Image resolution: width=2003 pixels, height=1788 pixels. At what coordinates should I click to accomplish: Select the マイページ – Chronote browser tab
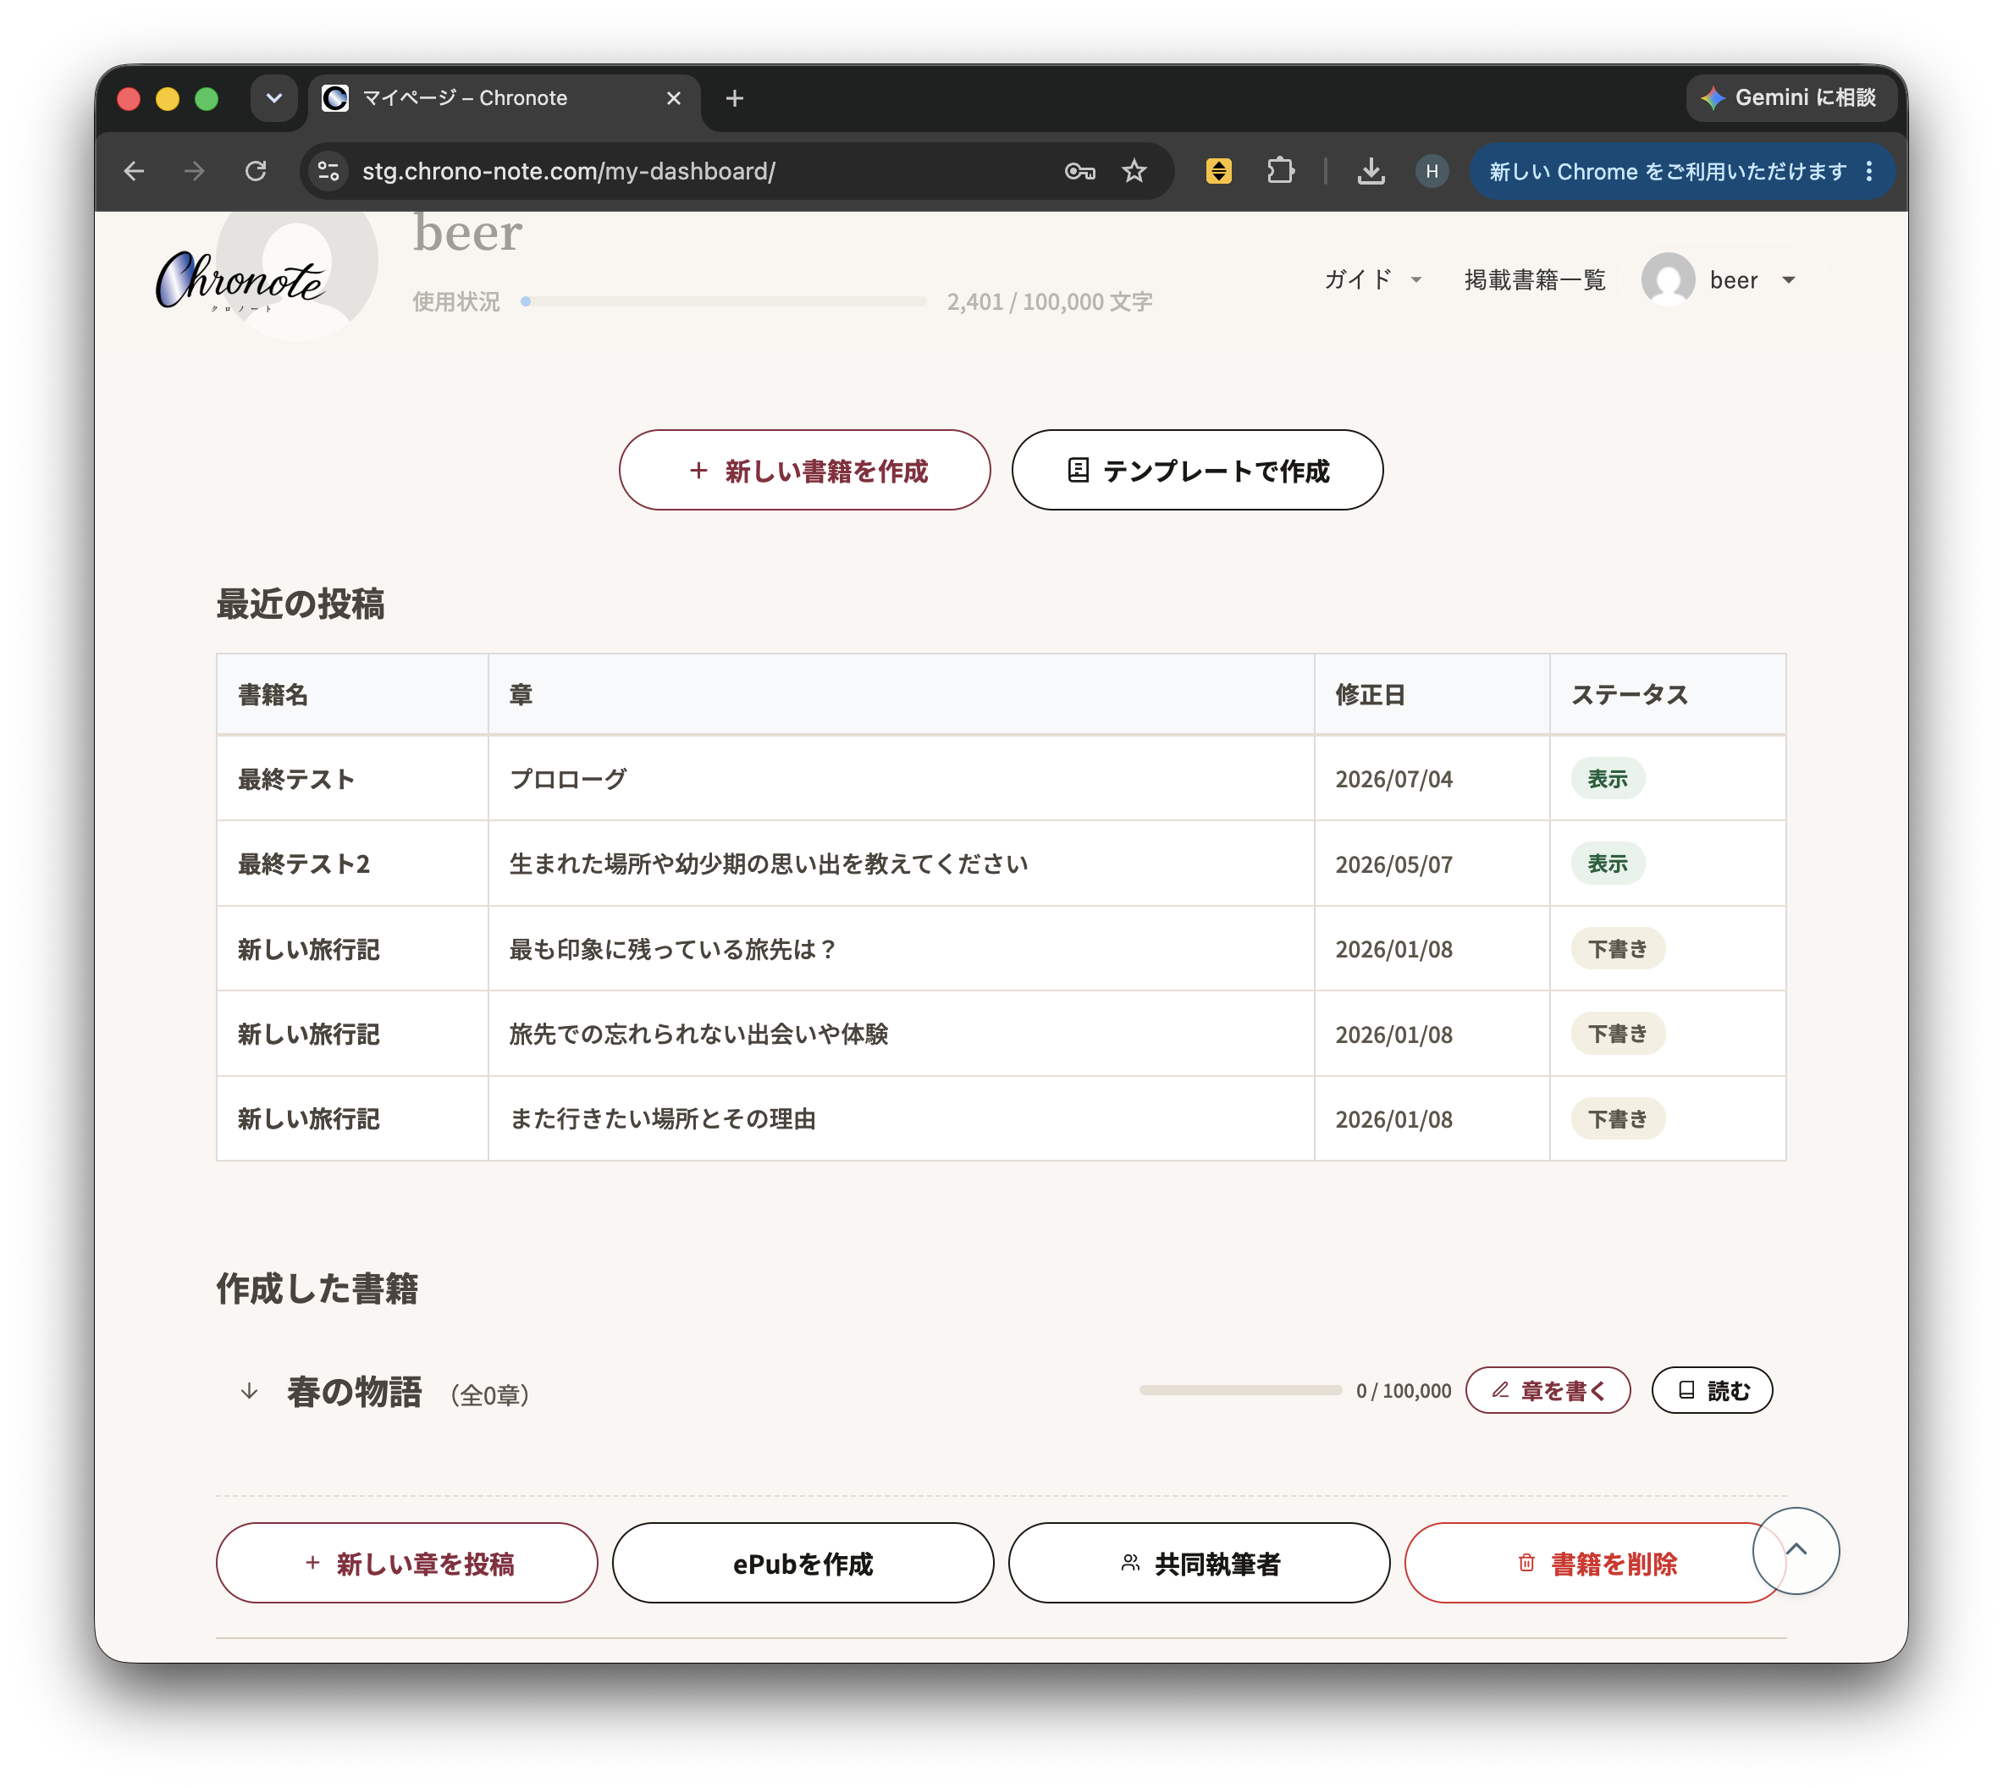505,98
